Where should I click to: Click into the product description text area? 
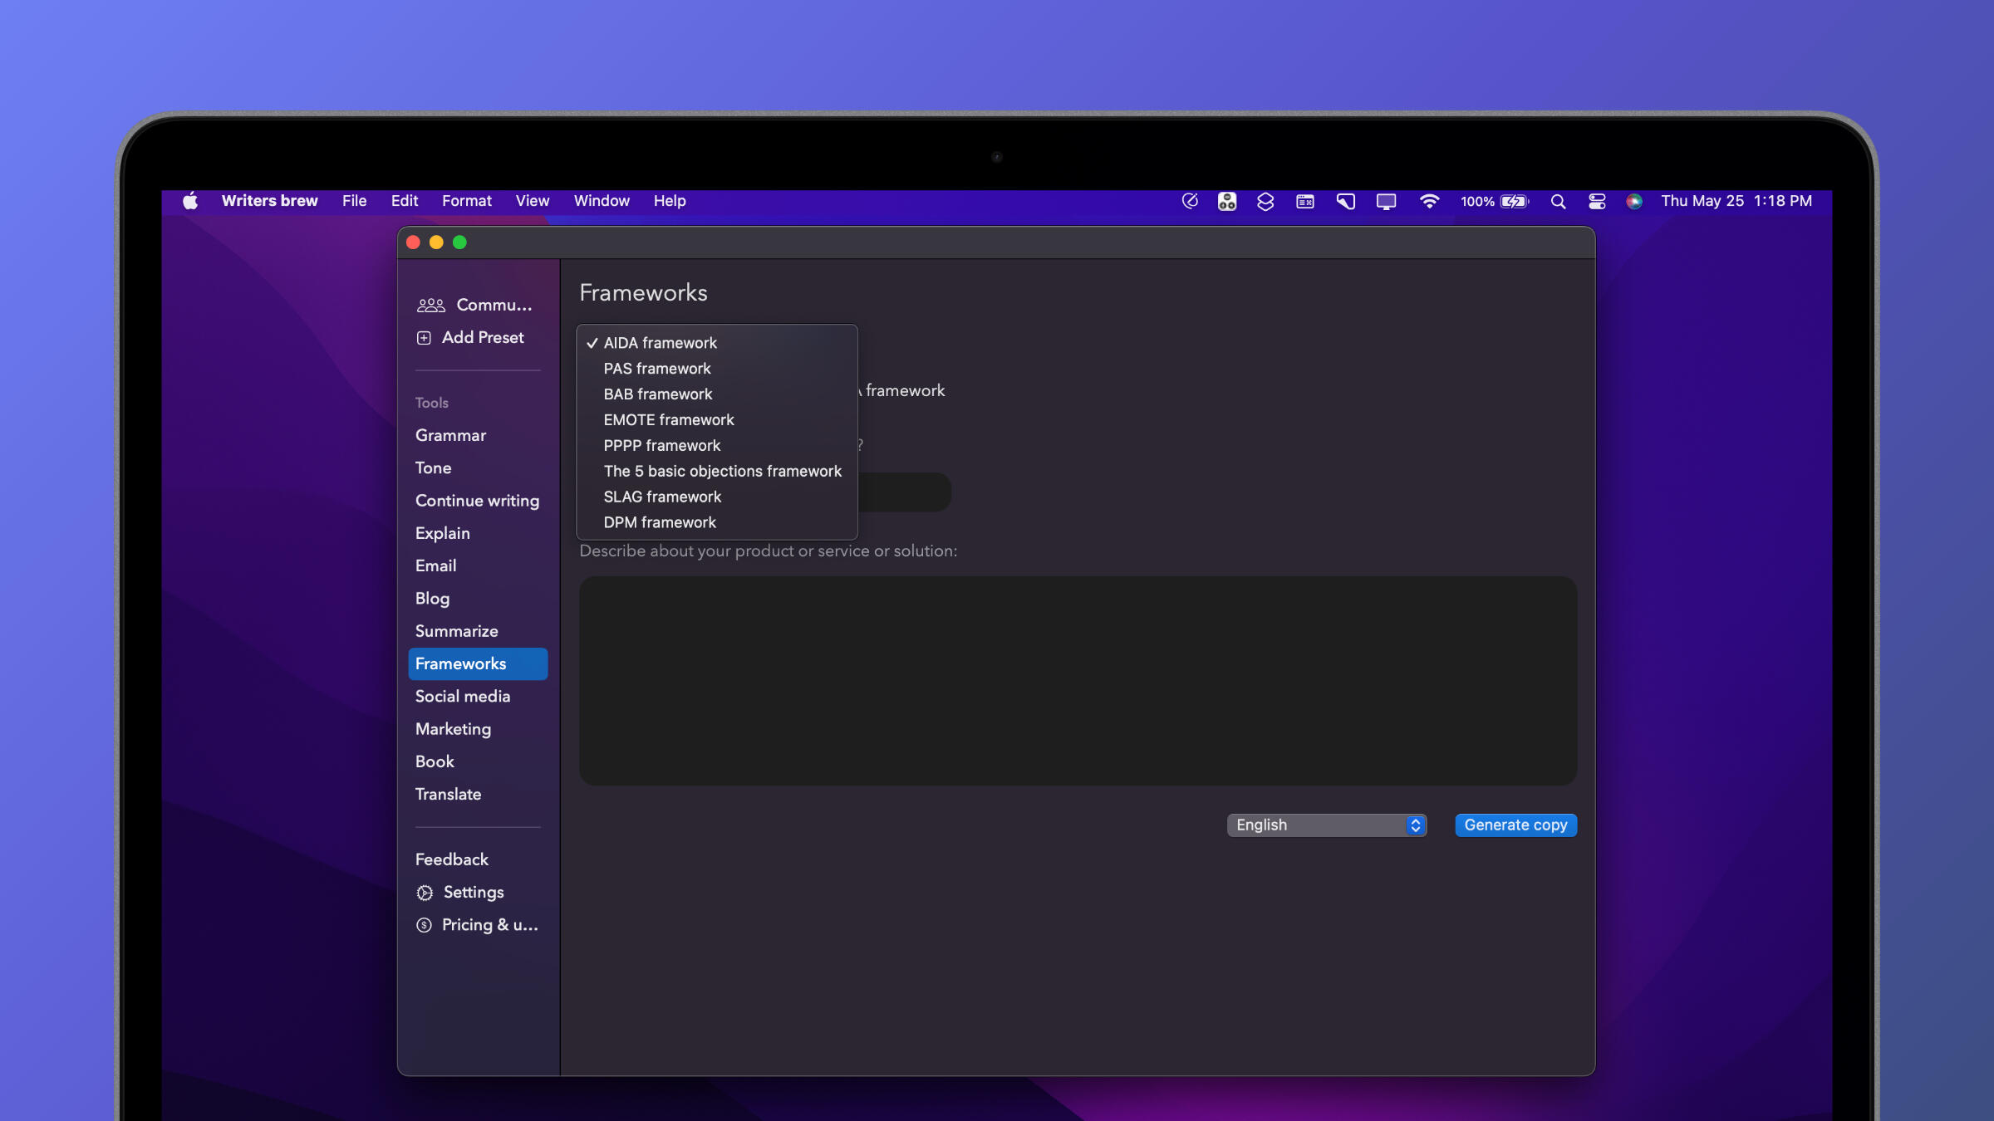[x=1078, y=681]
